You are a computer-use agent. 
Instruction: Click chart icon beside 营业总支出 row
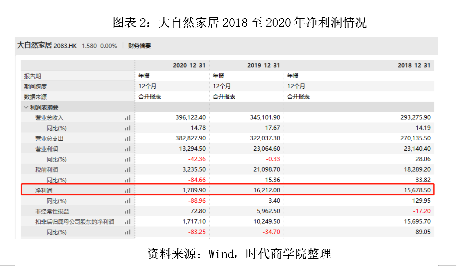(127, 138)
